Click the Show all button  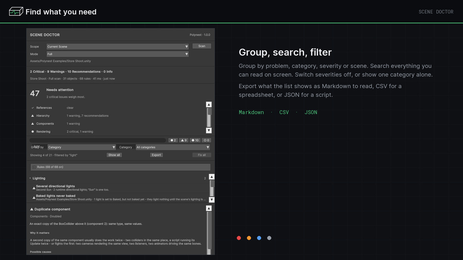coord(114,155)
